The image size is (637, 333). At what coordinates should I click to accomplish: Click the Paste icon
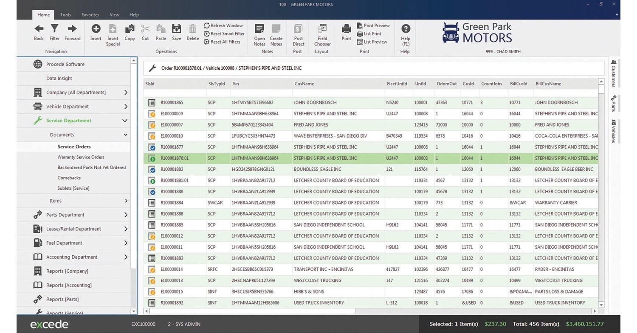click(x=161, y=29)
